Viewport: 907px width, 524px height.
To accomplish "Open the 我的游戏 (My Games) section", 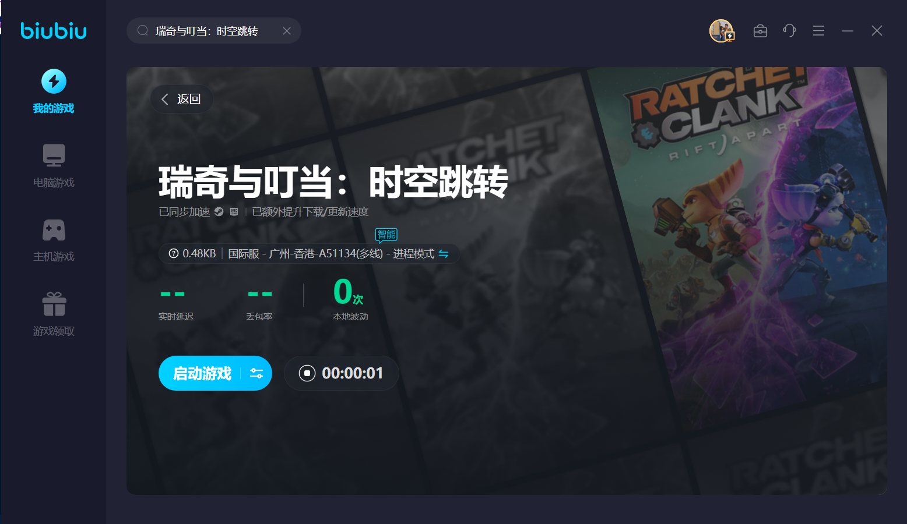I will (54, 91).
